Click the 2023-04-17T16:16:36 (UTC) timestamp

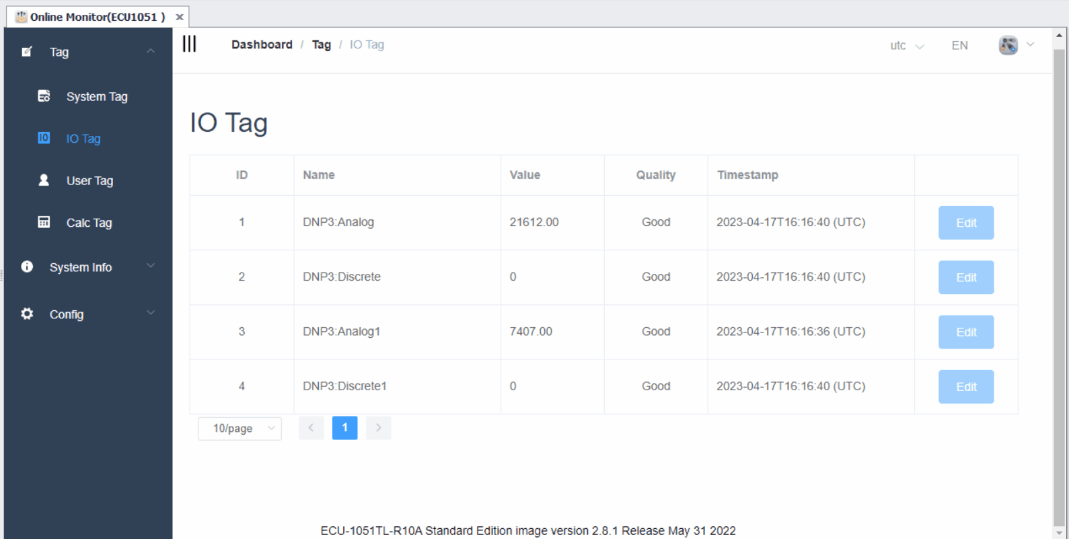click(x=790, y=331)
